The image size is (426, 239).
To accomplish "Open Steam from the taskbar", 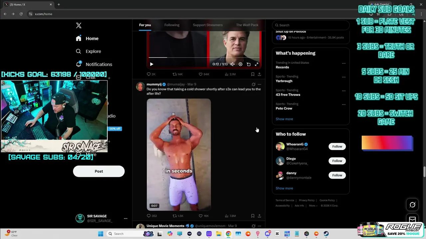I will point(326,234).
